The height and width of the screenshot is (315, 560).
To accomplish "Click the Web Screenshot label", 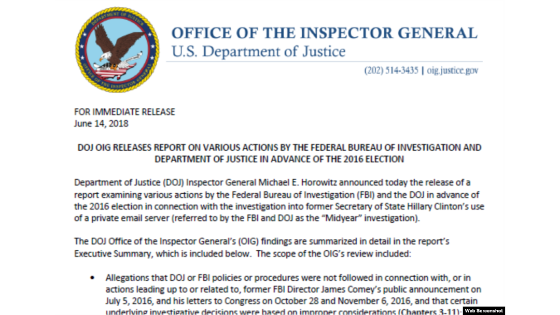I will pos(484,311).
